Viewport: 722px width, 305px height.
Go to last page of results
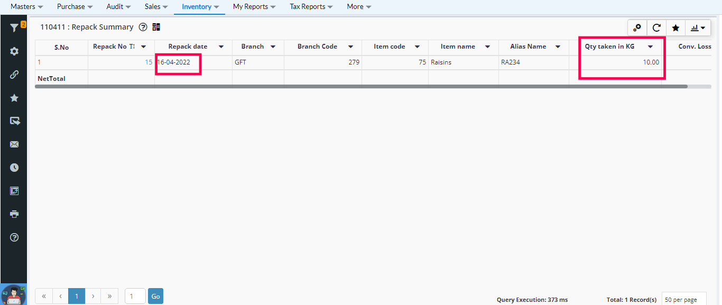tap(109, 296)
